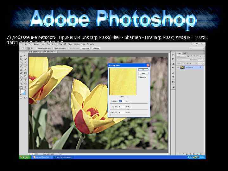Toggle Zoom All Windows checkbox
The image size is (228, 171).
pos(54,48)
